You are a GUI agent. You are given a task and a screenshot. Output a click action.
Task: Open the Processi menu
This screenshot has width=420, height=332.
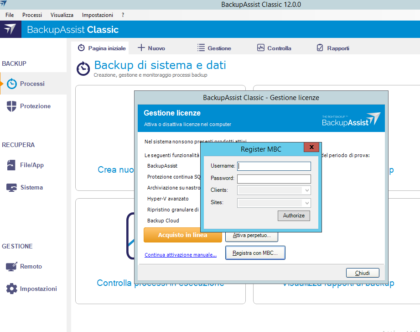[x=32, y=15]
